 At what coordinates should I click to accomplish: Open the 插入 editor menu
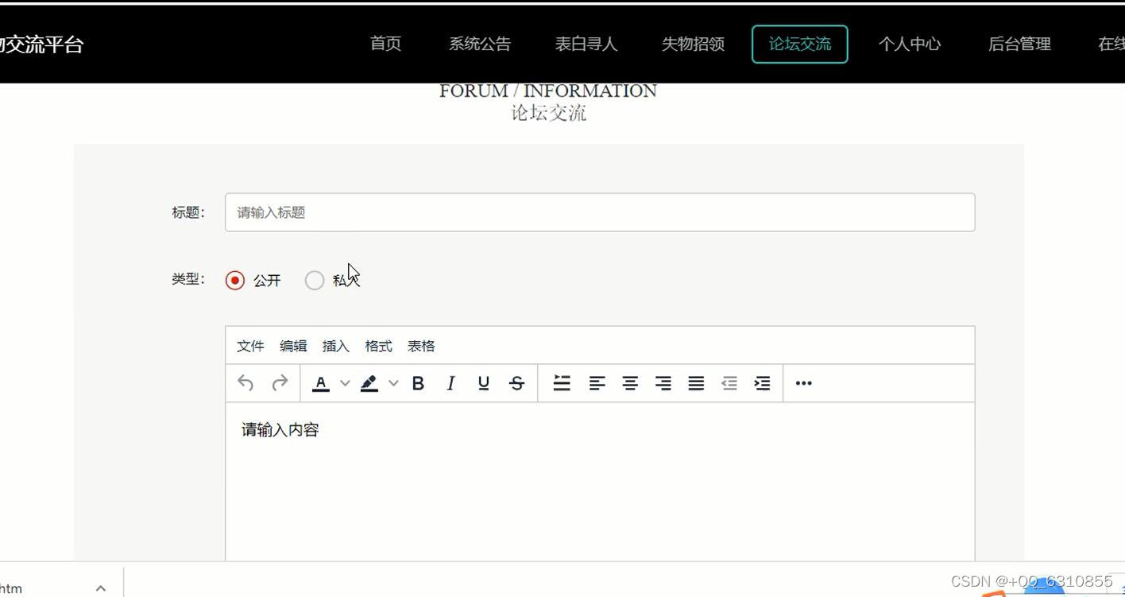tap(336, 346)
